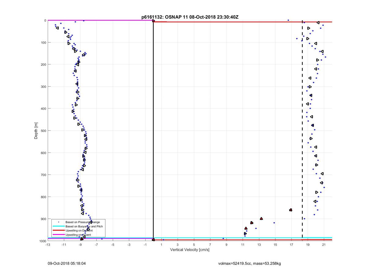The height and width of the screenshot is (271, 367).
Task: Click depth-axis tick label '1000'
Action: pyautogui.click(x=43, y=241)
